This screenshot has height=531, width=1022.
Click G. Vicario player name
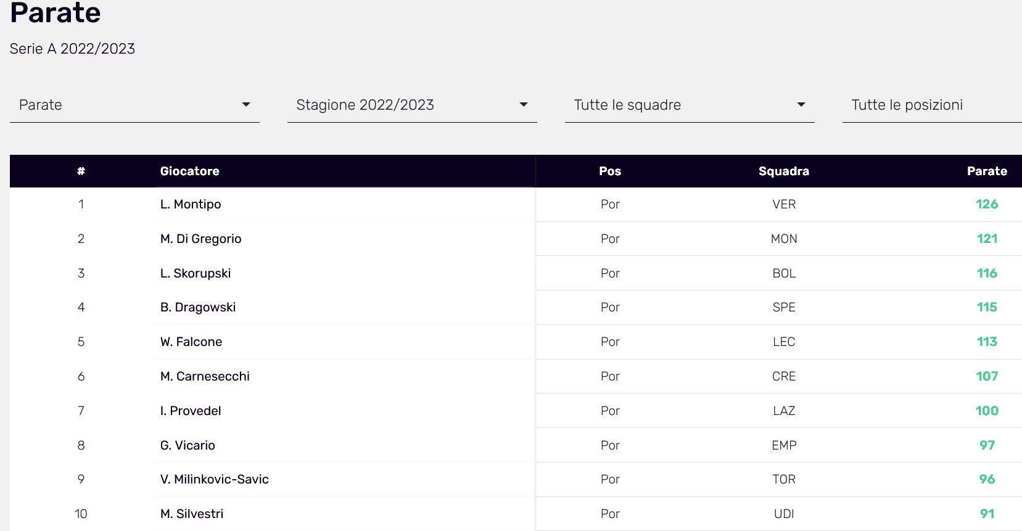click(188, 446)
